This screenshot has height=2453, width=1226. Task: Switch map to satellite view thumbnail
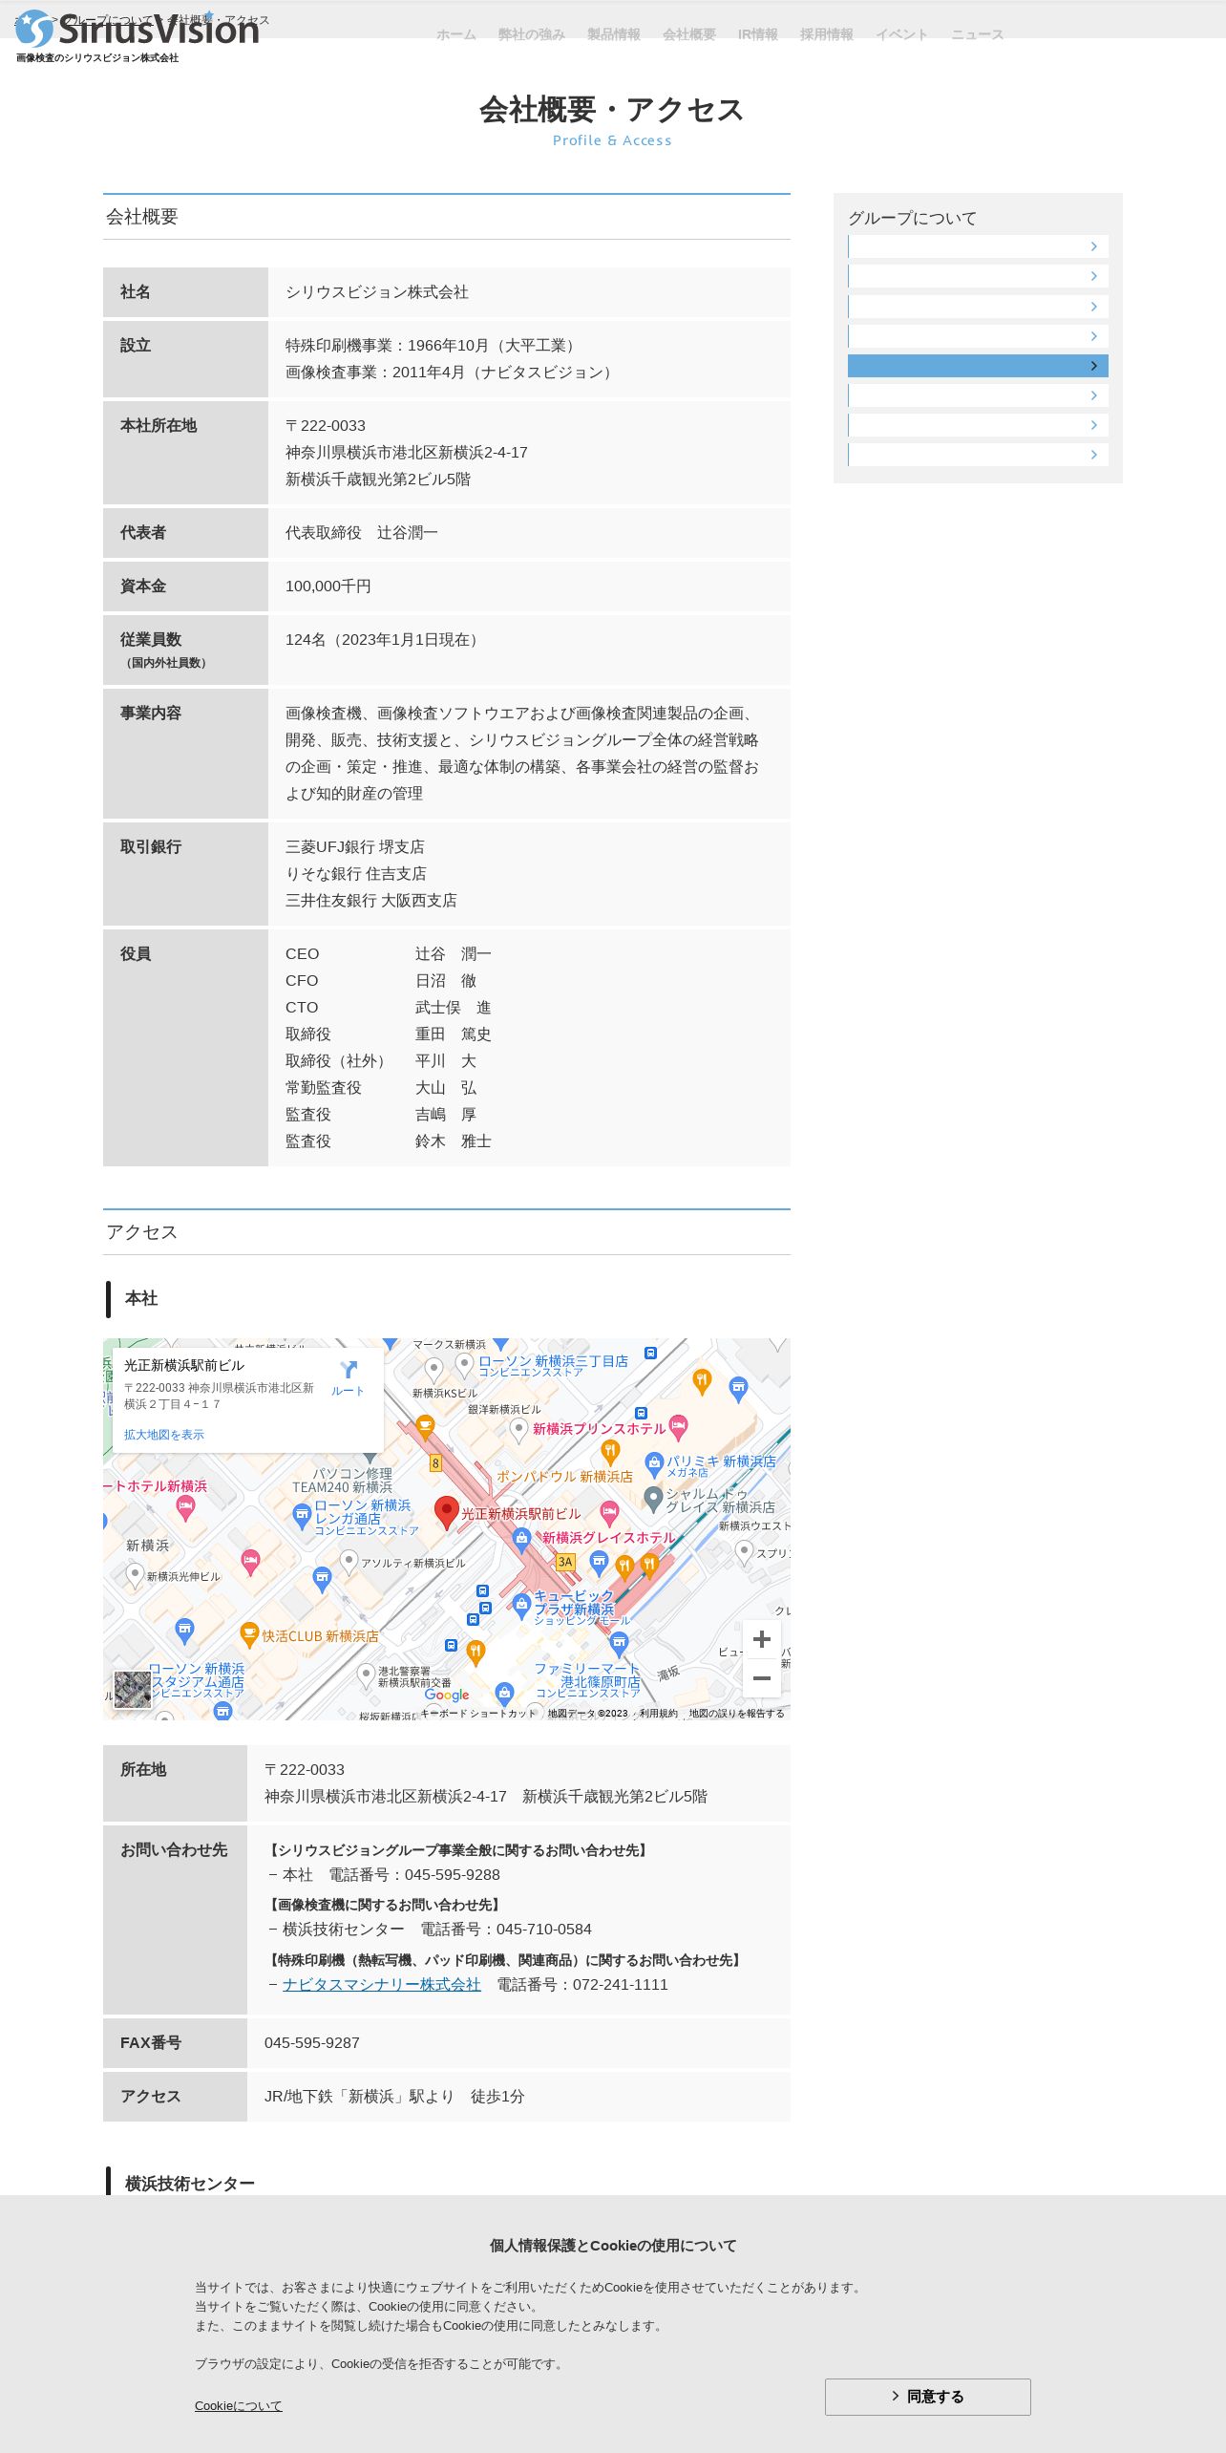(133, 1690)
